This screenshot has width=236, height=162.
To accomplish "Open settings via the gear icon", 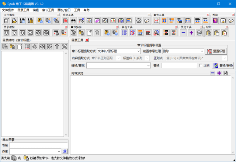I will pyautogui.click(x=139, y=21).
